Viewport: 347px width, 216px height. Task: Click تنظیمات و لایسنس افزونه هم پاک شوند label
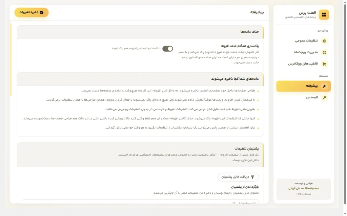point(136,49)
